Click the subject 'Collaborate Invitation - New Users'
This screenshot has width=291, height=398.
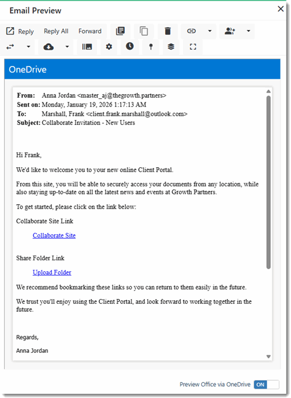pyautogui.click(x=88, y=123)
